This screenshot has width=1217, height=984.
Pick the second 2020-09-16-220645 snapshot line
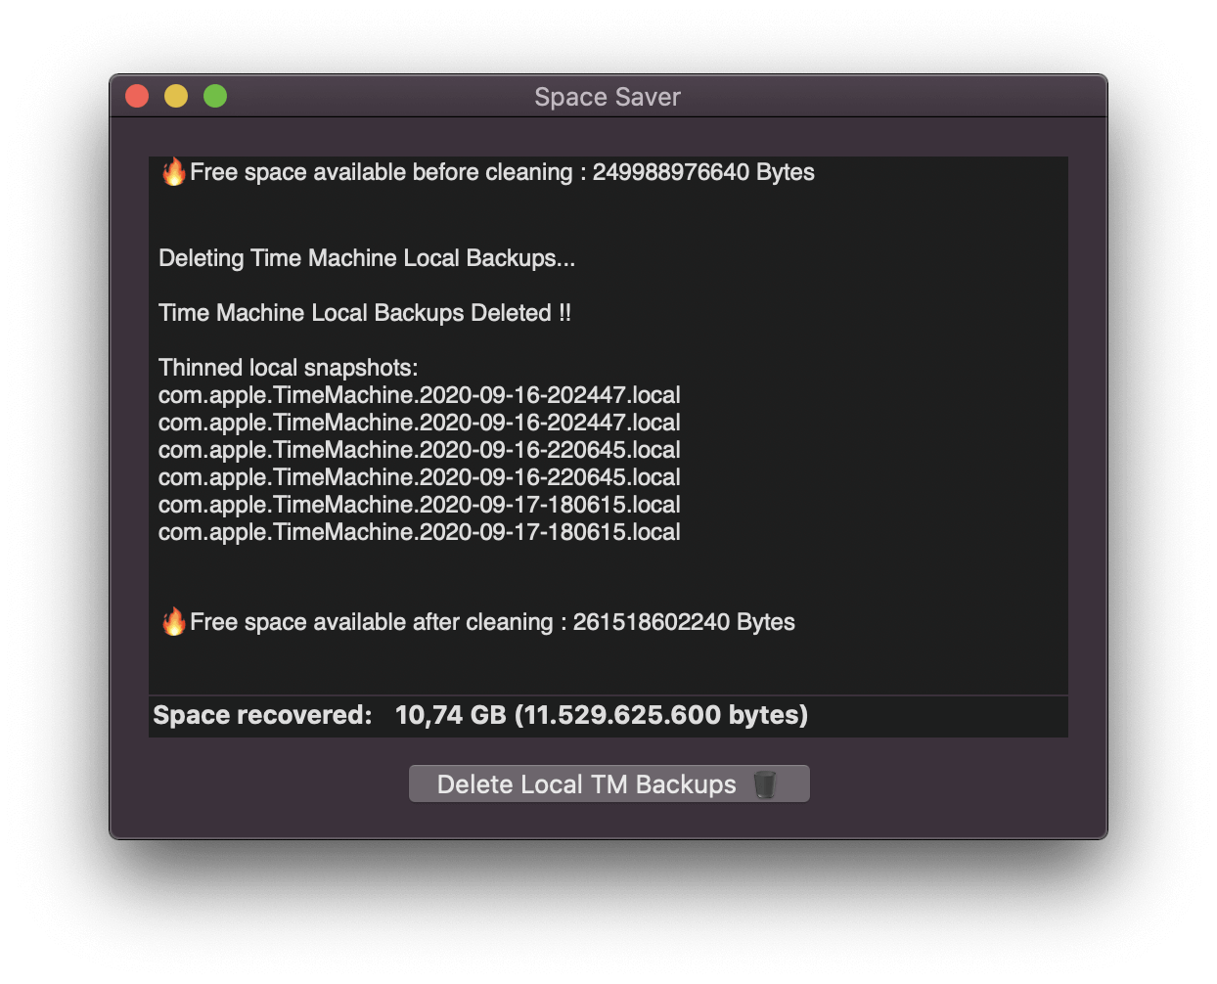click(x=419, y=477)
